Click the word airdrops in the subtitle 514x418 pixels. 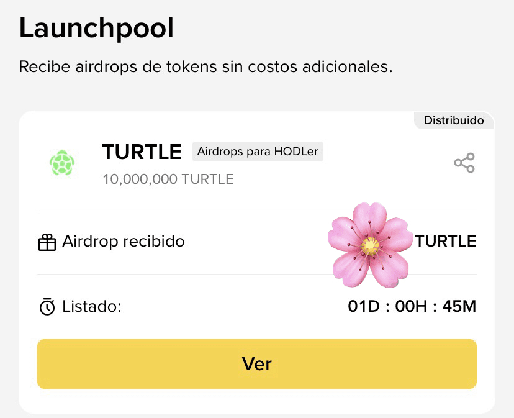[x=104, y=67]
